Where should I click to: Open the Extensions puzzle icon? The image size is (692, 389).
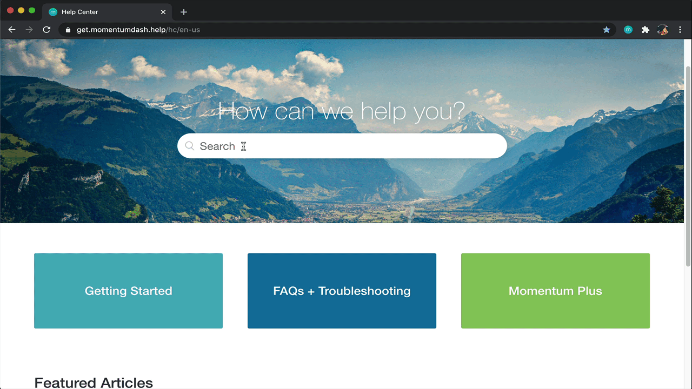point(646,30)
